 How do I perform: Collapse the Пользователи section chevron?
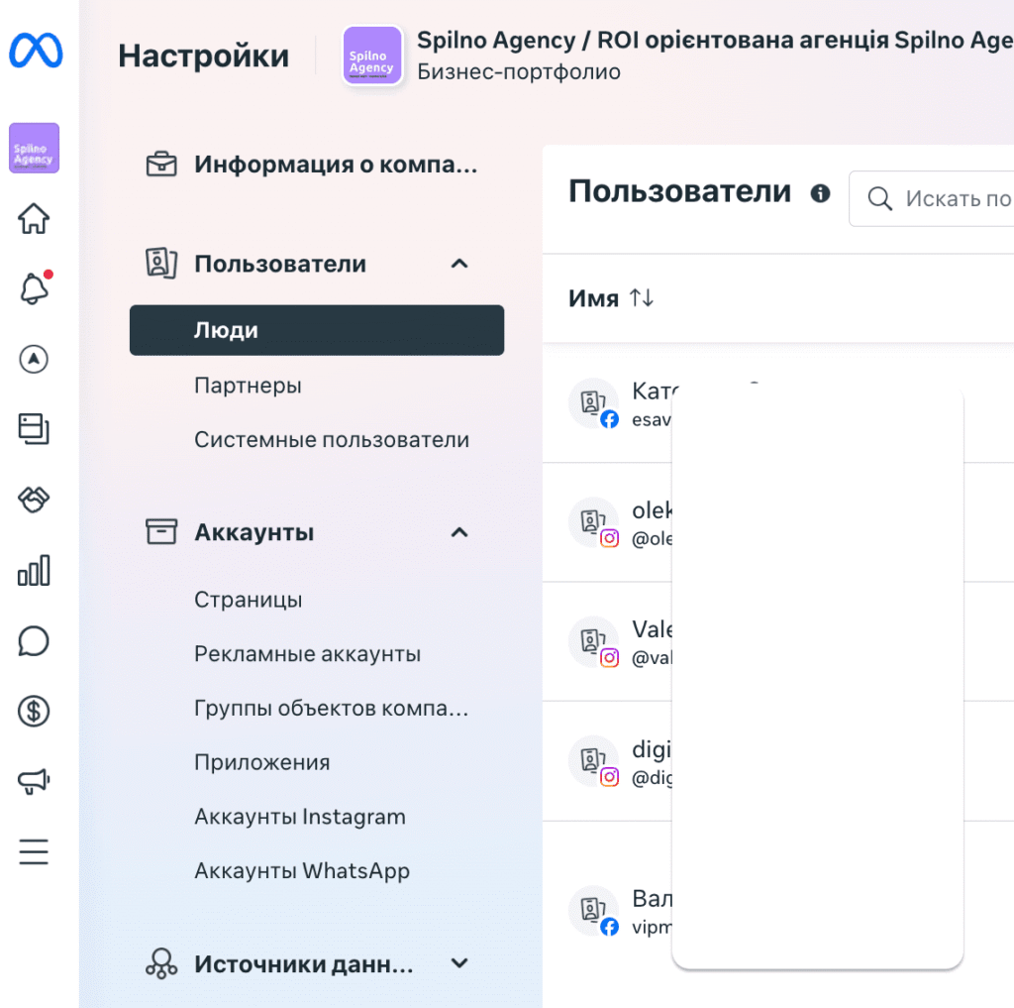(x=458, y=264)
